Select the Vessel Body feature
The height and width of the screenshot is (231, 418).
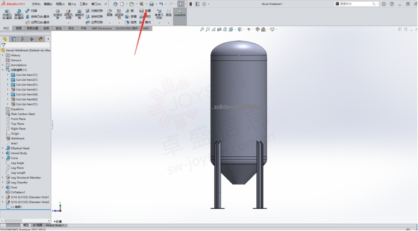(x=19, y=153)
